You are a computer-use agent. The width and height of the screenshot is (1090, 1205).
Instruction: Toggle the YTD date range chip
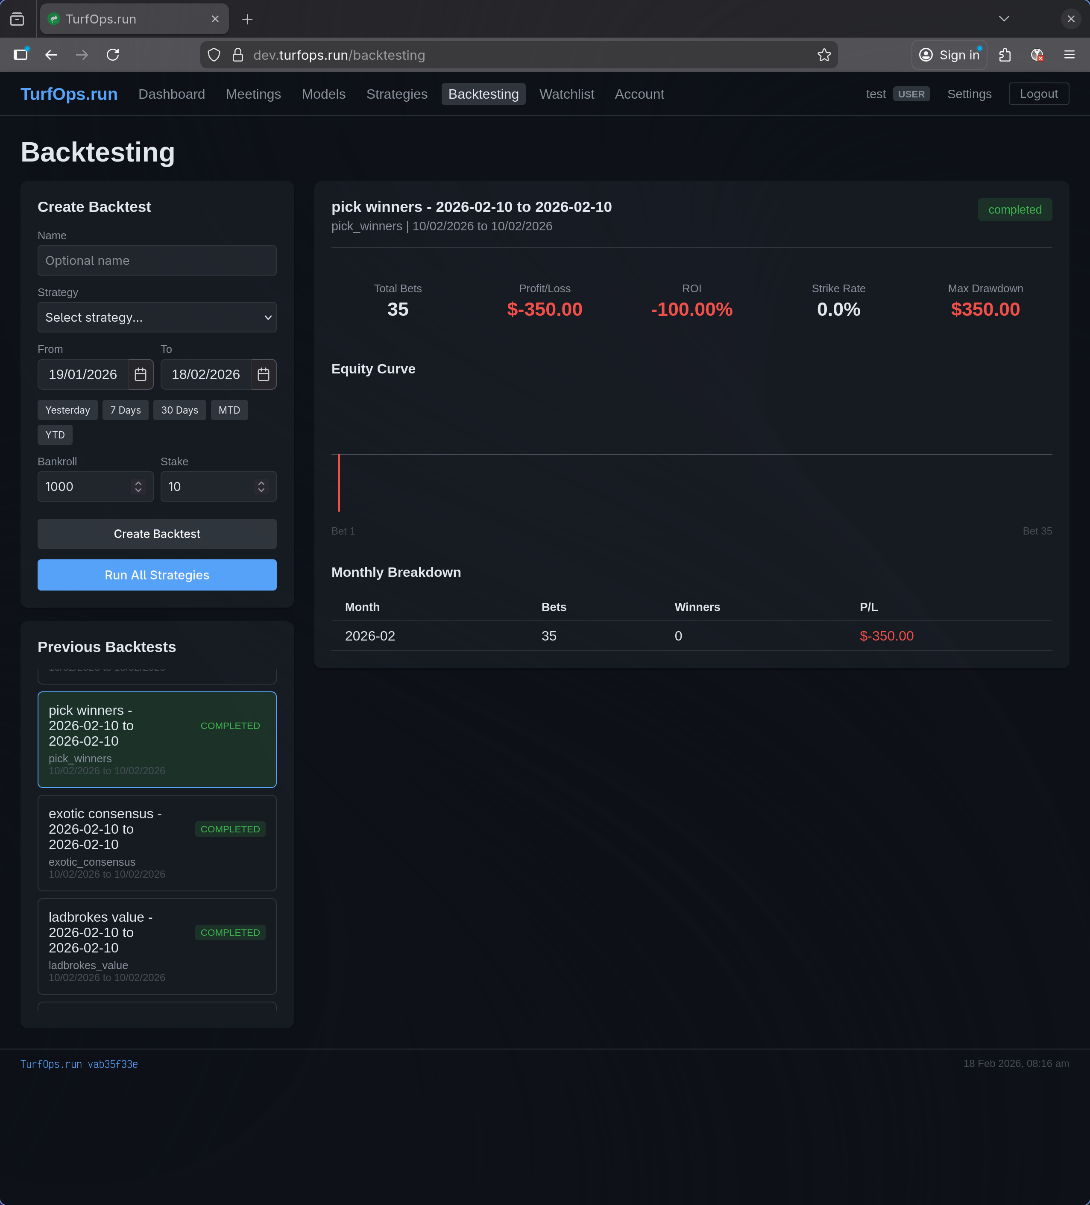pos(54,435)
